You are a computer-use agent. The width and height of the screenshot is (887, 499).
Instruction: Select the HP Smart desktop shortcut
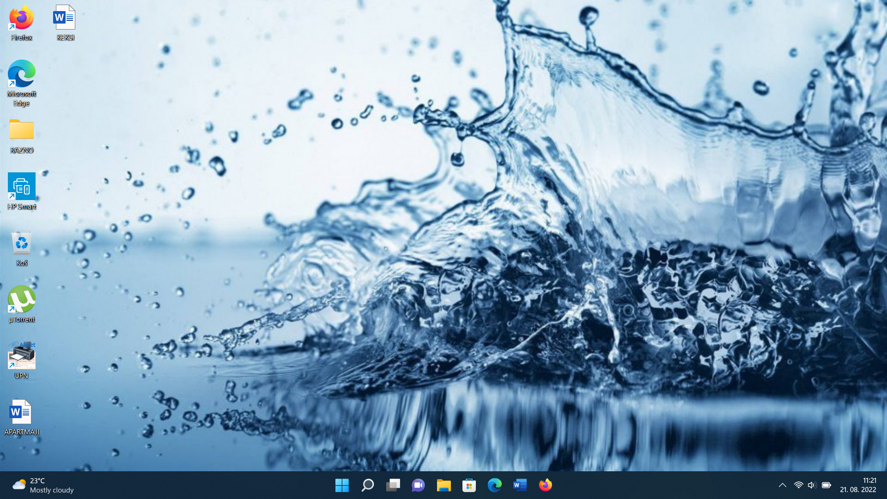[x=21, y=192]
